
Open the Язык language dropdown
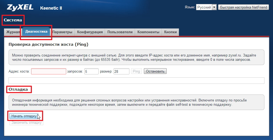coord(206,7)
